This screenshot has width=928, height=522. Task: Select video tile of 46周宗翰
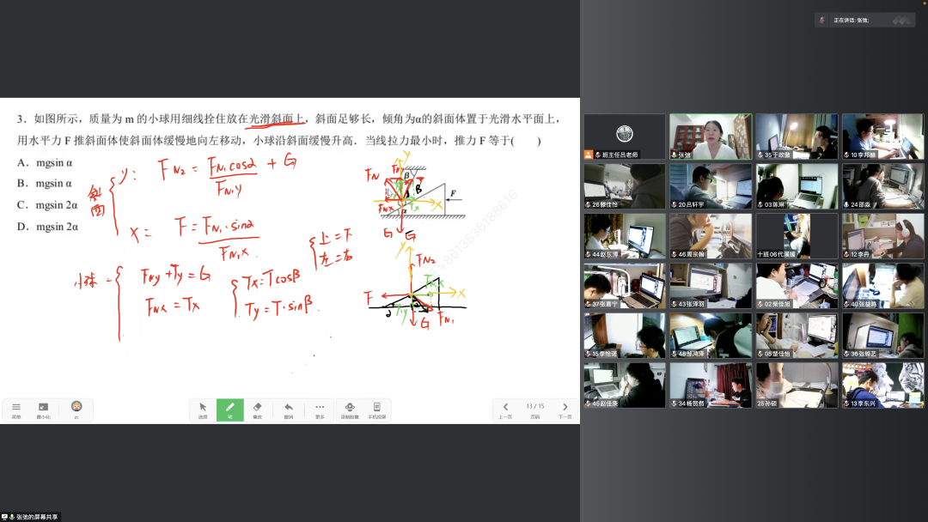(x=711, y=236)
